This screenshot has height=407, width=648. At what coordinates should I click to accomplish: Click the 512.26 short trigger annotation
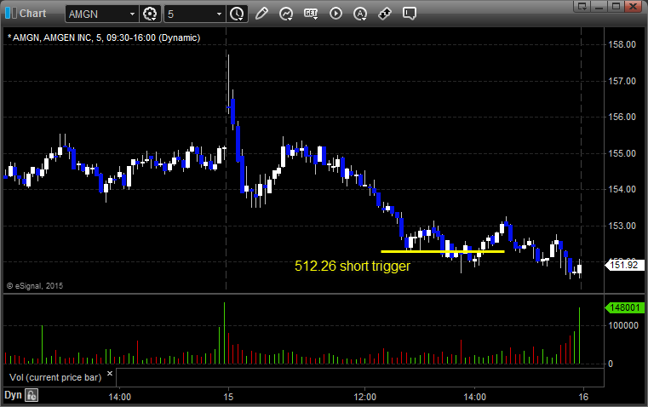[x=353, y=266]
